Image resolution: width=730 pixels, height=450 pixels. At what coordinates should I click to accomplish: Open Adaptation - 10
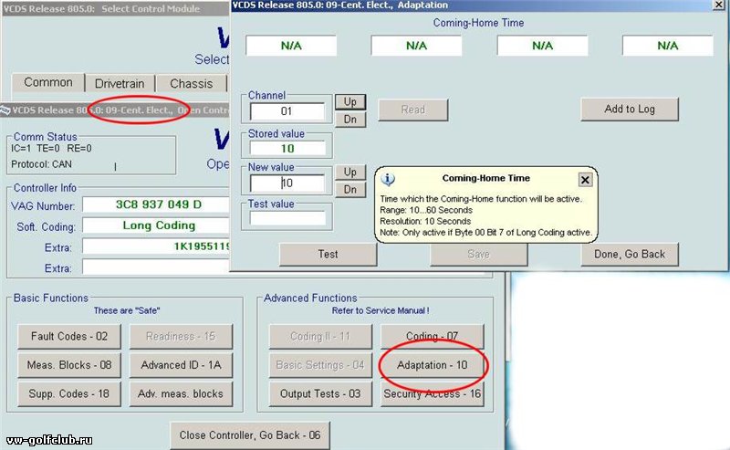click(432, 365)
